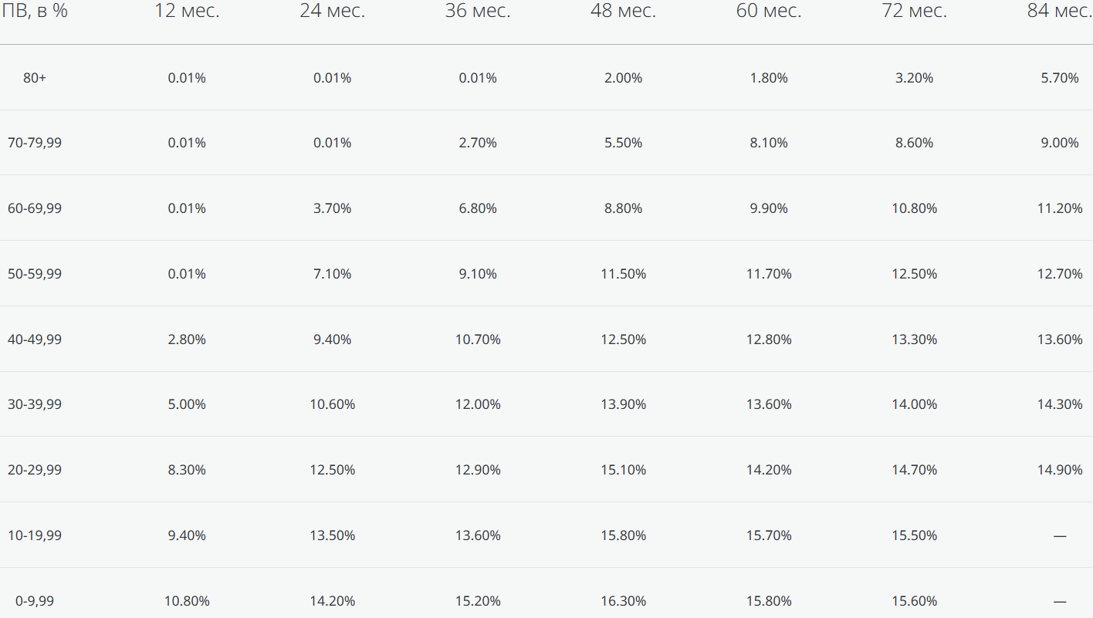1093x618 pixels.
Task: Click the 16.30% cell value
Action: (624, 601)
